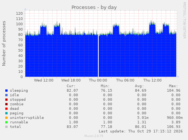
Task: Click total average value 86.01
Action: (141, 127)
